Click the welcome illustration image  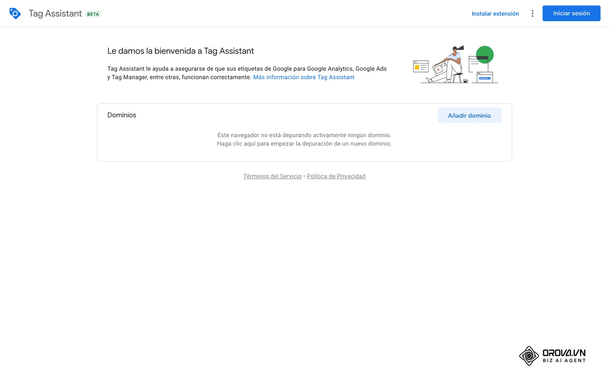point(456,64)
